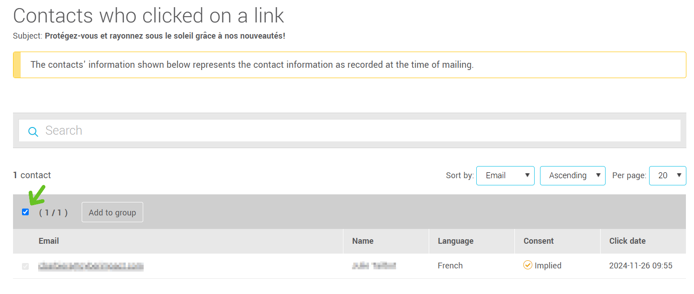Click the Name column header

[362, 241]
